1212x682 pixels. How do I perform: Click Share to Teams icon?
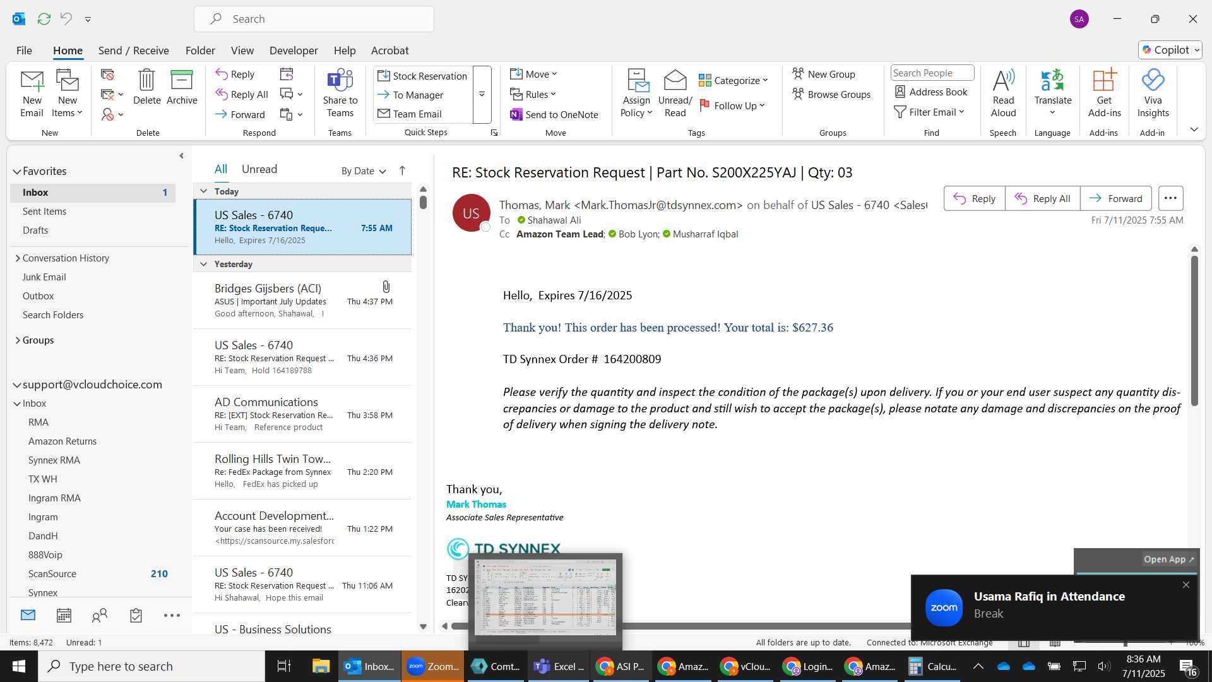(340, 93)
